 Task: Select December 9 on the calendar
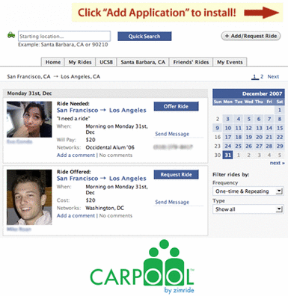218,128
